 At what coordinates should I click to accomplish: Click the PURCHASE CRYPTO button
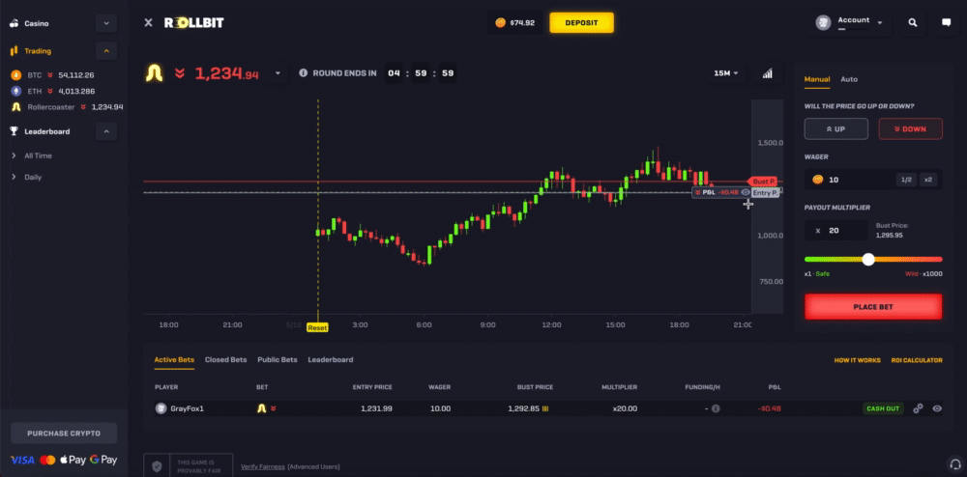click(x=64, y=434)
